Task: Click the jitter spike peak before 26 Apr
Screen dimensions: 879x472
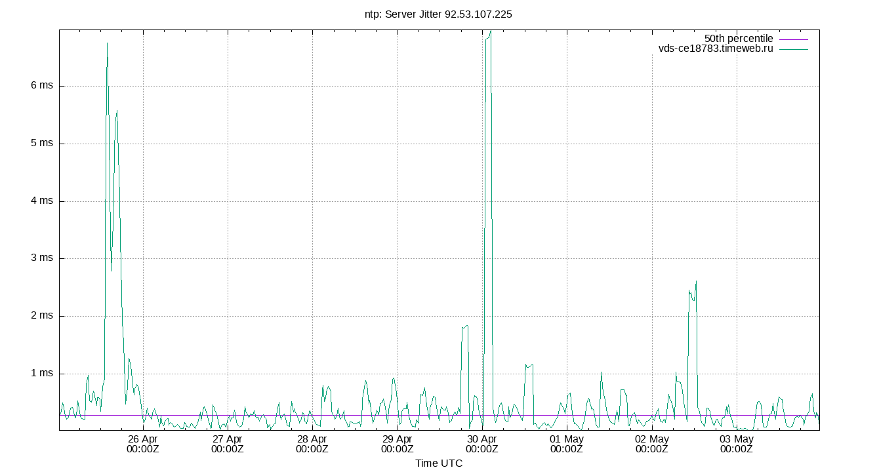Action: (108, 44)
